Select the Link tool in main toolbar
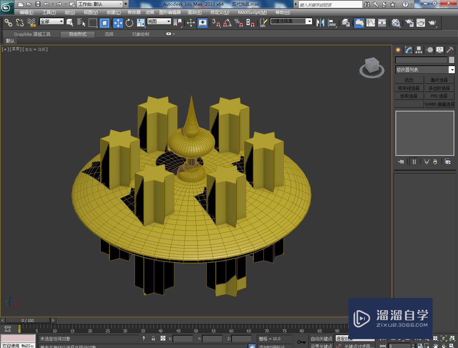Screen dimensions: 458x348 click(8, 23)
